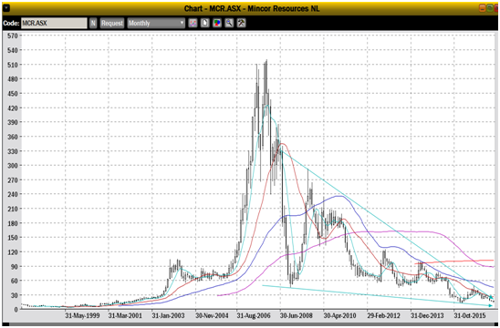
Task: Click the 90 price axis label
Action: pyautogui.click(x=15, y=266)
